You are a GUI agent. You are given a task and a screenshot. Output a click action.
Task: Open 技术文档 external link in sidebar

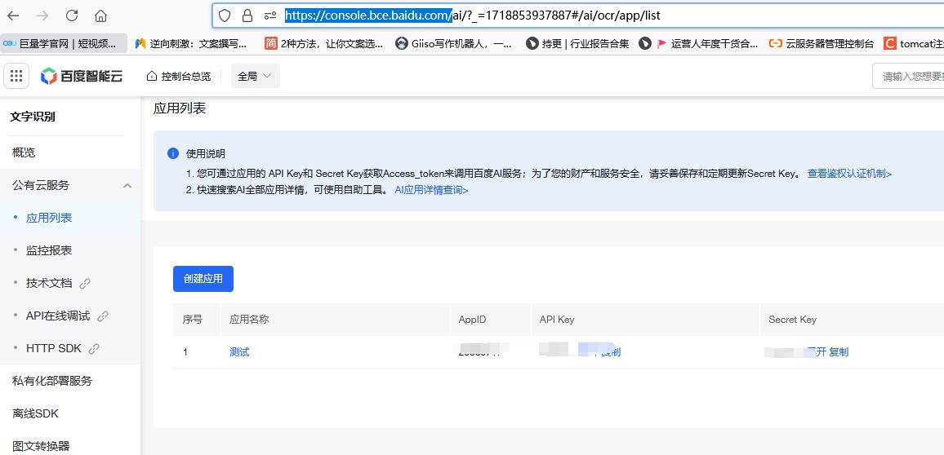[49, 283]
